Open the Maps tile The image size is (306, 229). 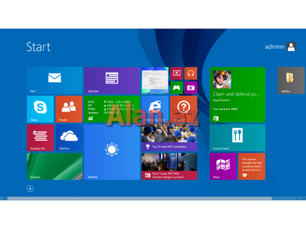point(223,167)
